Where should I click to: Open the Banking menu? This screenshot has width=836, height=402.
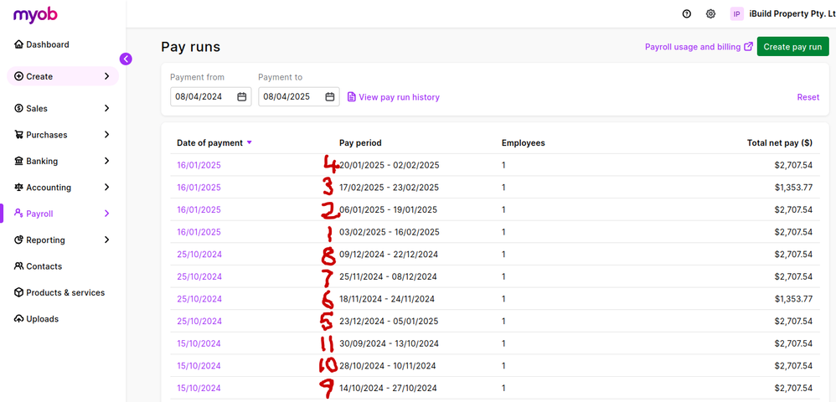click(42, 161)
